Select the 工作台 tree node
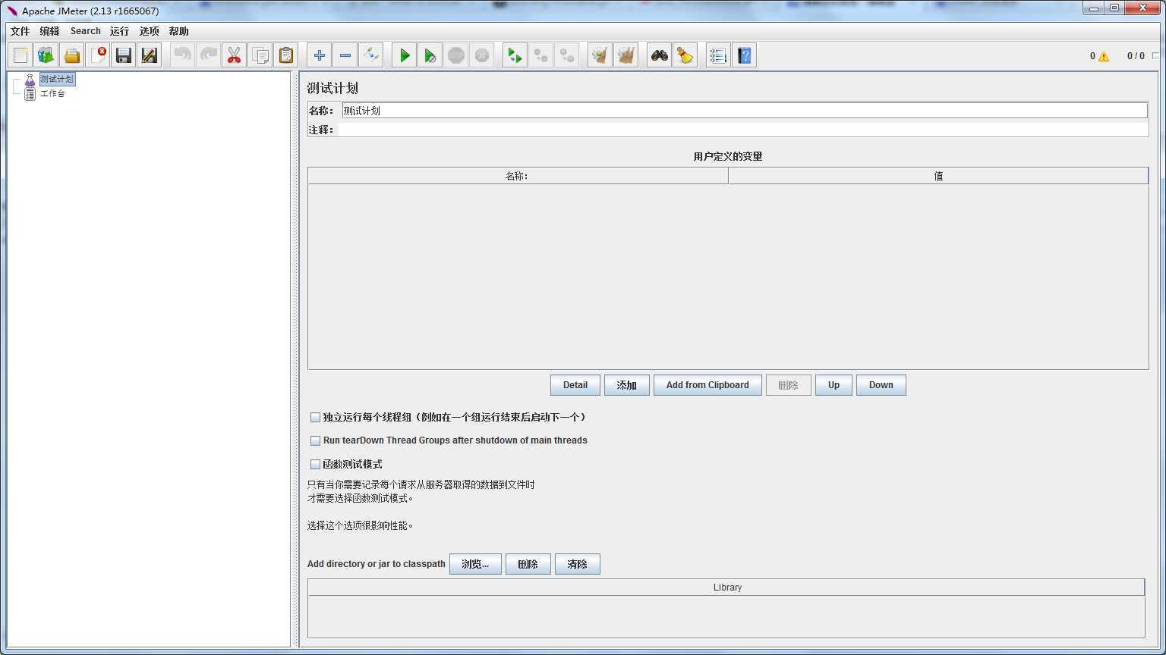Viewport: 1166px width, 655px height. [52, 93]
